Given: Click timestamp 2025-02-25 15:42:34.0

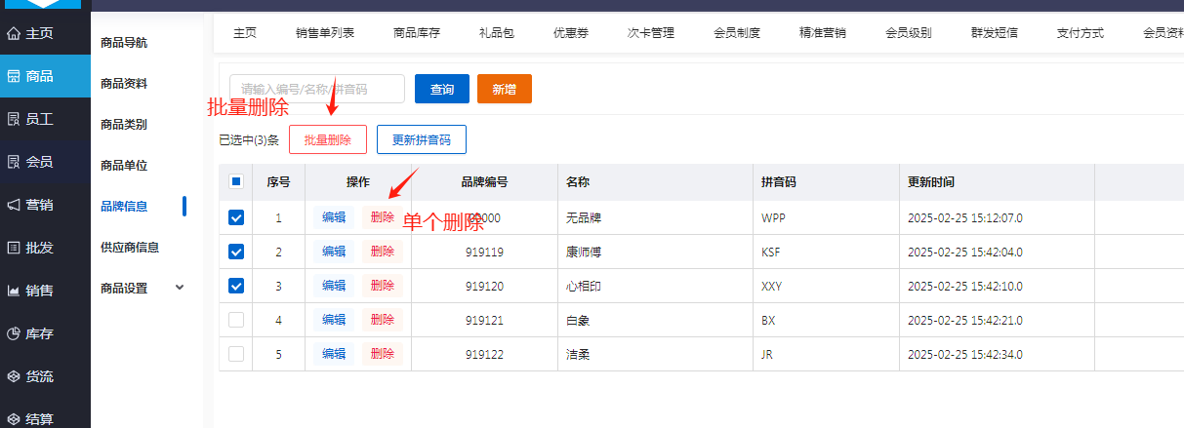Looking at the screenshot, I should (965, 355).
